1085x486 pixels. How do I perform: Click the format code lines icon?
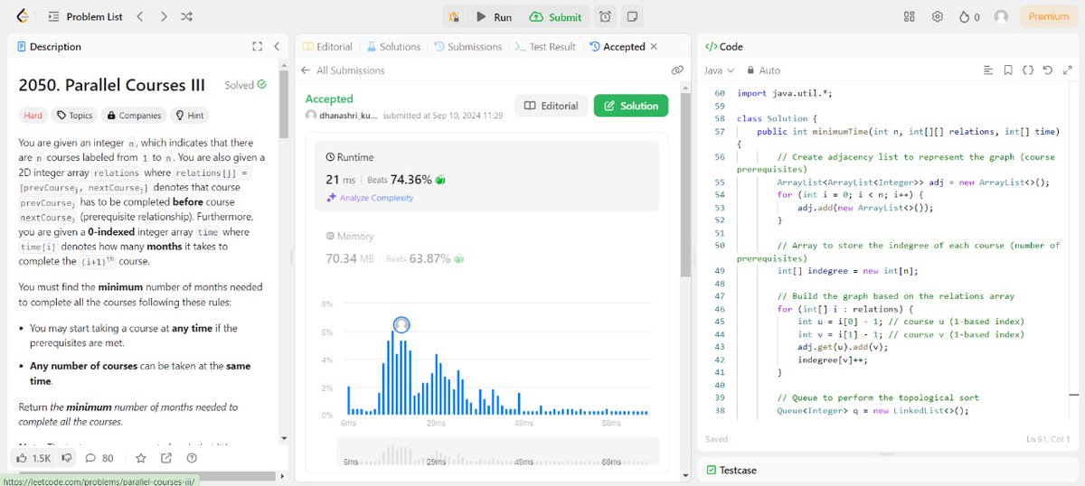click(987, 70)
